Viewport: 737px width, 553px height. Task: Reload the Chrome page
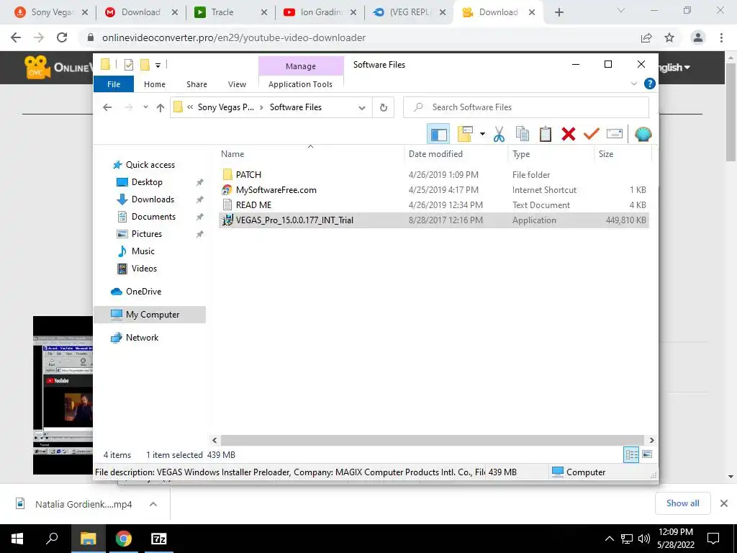(x=62, y=37)
